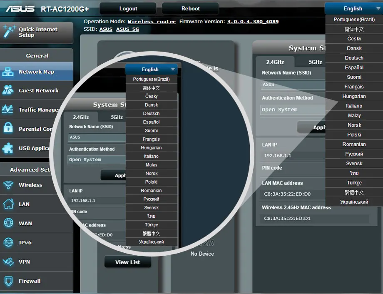Image resolution: width=383 pixels, height=294 pixels.
Task: Pick Malay in the right-edge language list
Action: pyautogui.click(x=354, y=116)
